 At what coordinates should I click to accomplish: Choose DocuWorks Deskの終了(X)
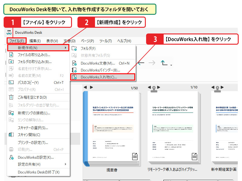[38, 172]
